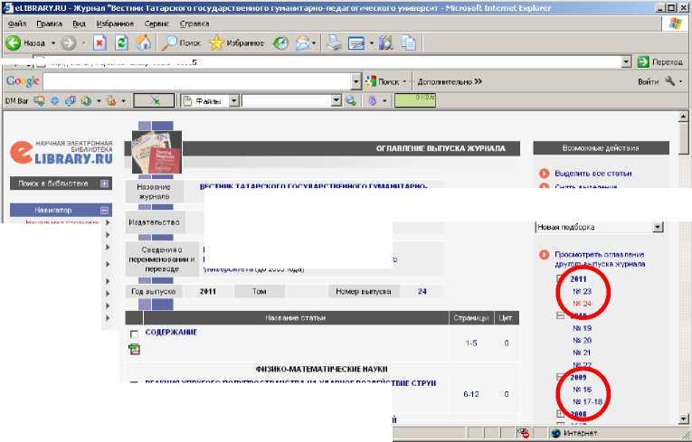Image resolution: width=692 pixels, height=442 pixels.
Task: Click the Mail envelope icon
Action: (x=303, y=43)
